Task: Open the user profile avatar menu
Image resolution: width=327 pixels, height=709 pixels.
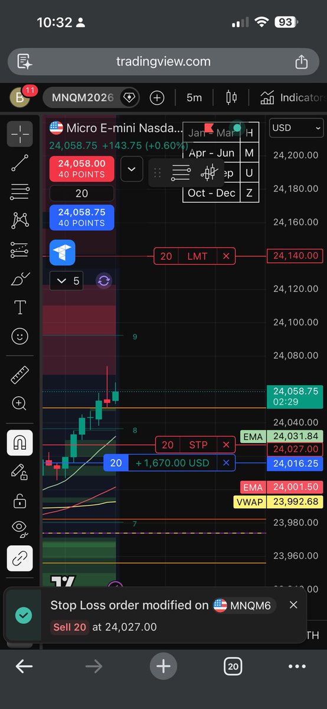Action: pos(20,97)
